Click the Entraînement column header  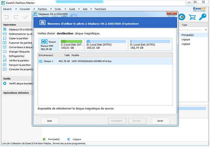coord(48,55)
